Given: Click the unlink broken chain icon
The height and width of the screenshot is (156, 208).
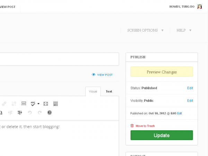Looking at the screenshot, I should [14, 104].
